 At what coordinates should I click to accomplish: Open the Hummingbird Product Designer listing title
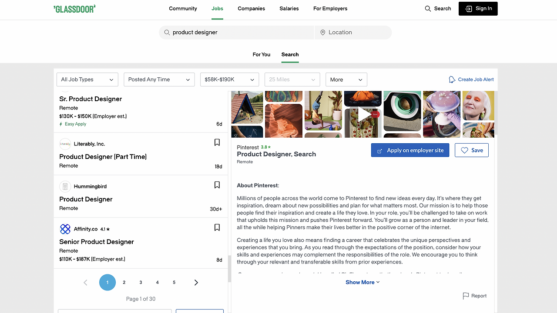point(86,199)
